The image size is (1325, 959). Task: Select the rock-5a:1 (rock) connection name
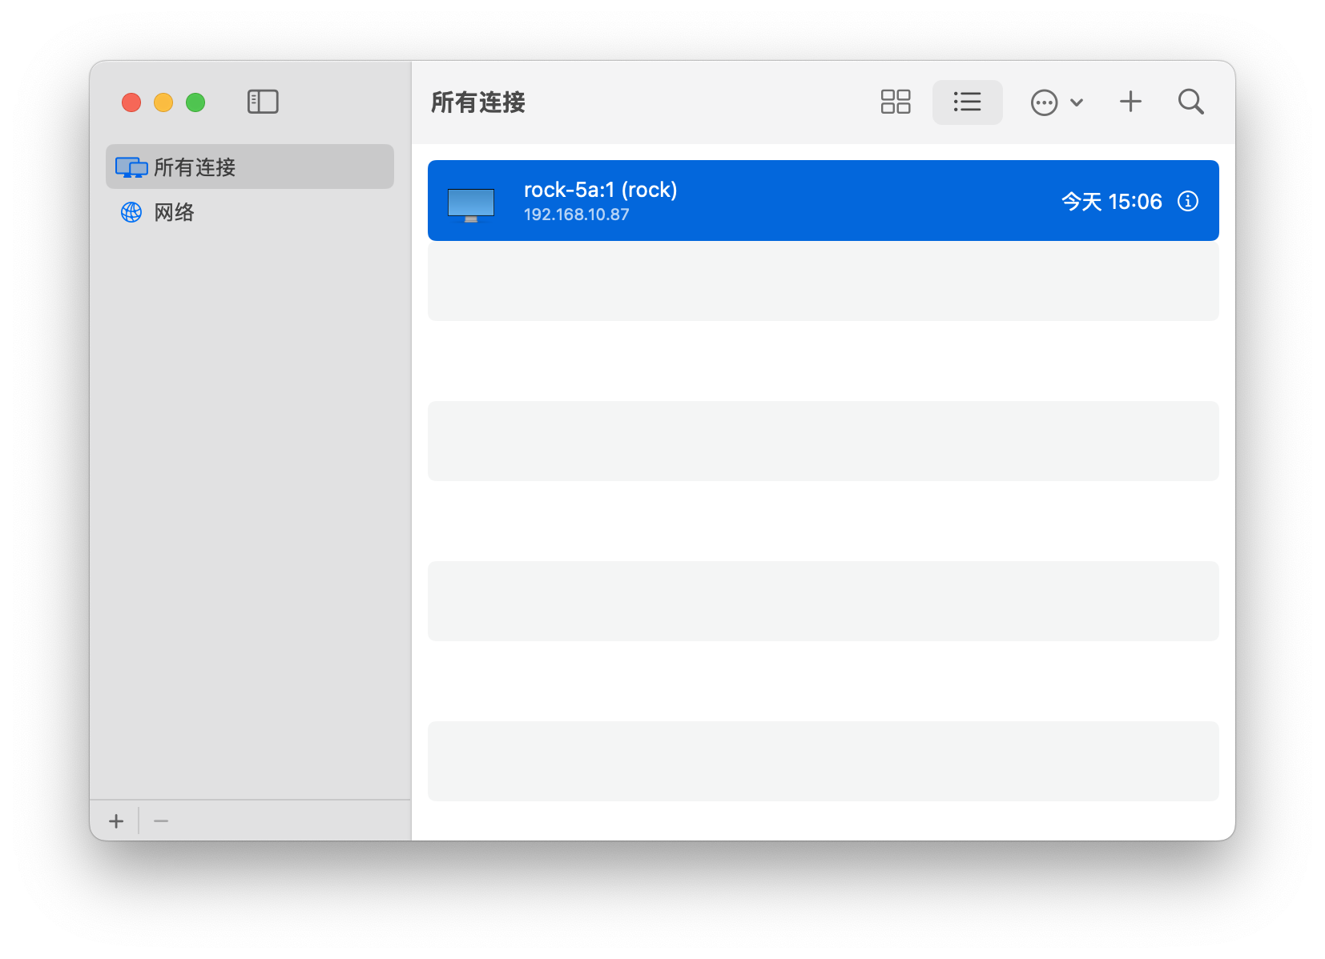click(x=600, y=190)
